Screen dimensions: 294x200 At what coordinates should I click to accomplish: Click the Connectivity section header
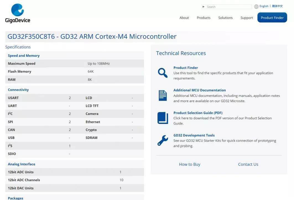pyautogui.click(x=18, y=90)
